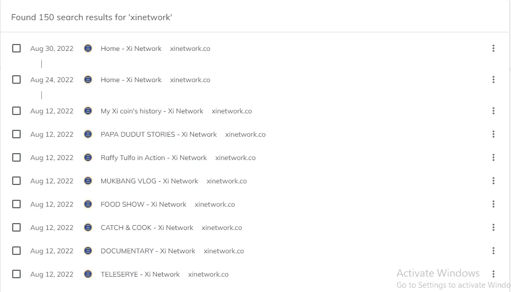Open 'Raffy Tulfo in Action - Xi Network' link

pos(154,158)
